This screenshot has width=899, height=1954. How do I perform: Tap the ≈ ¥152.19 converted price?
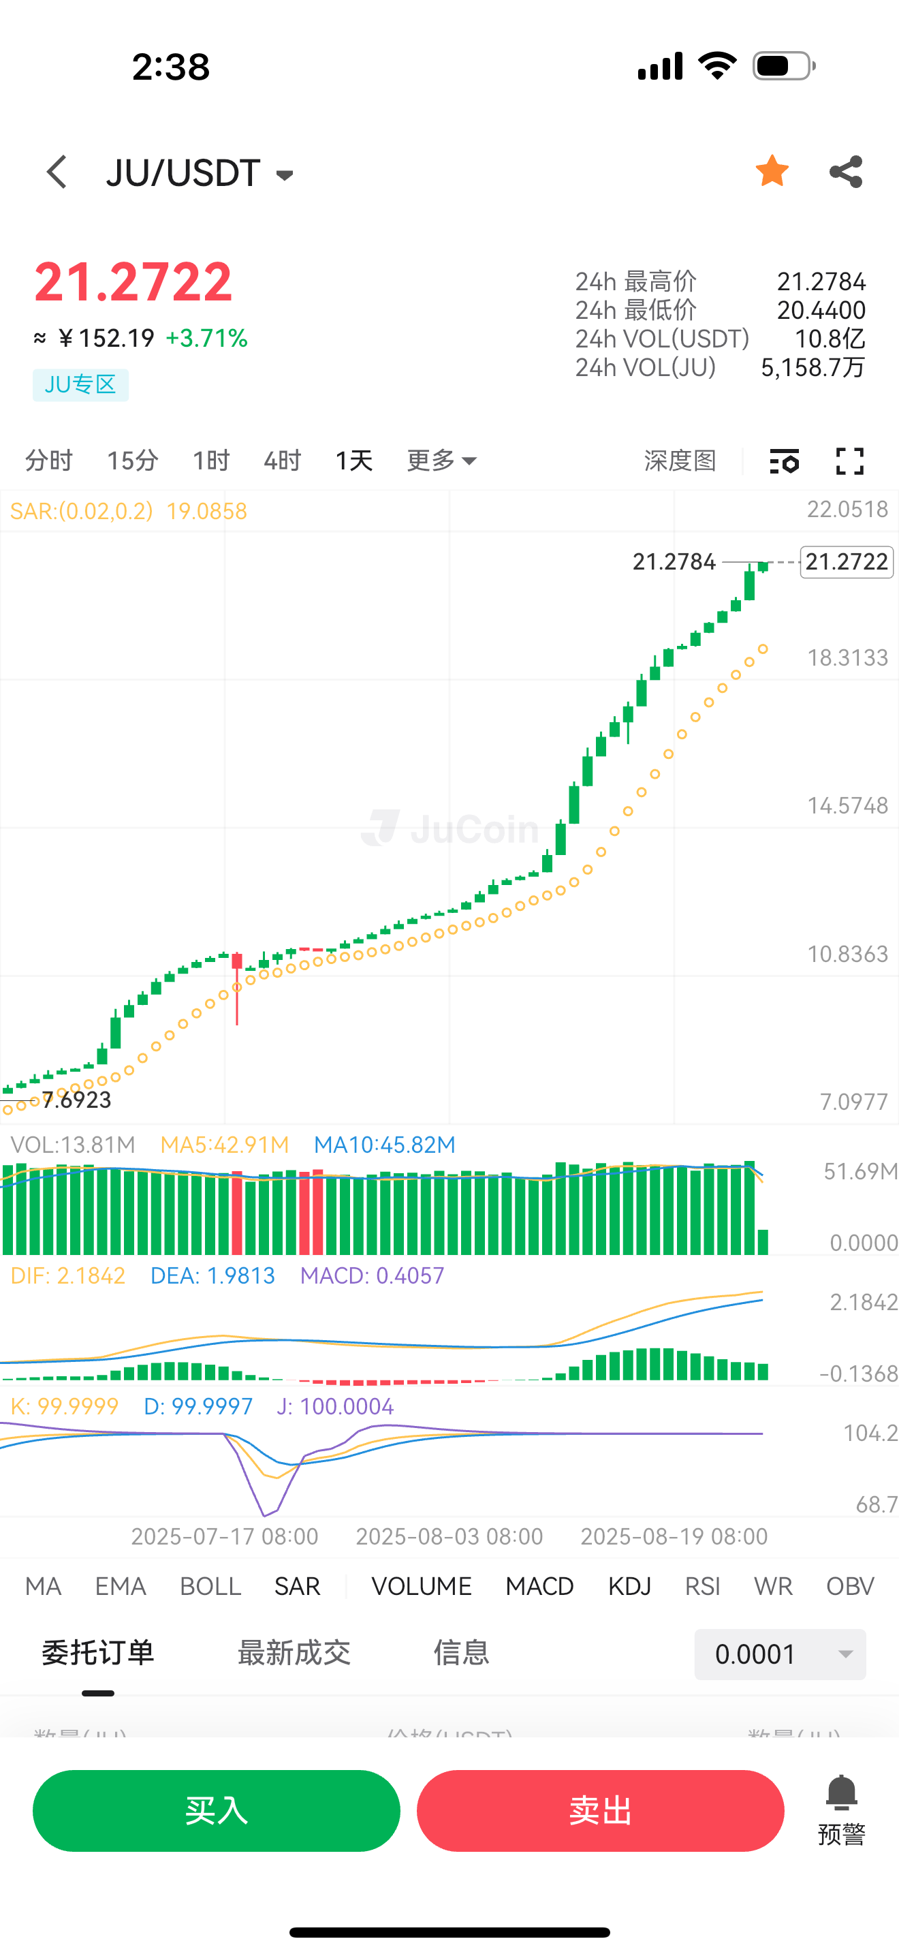click(x=95, y=339)
